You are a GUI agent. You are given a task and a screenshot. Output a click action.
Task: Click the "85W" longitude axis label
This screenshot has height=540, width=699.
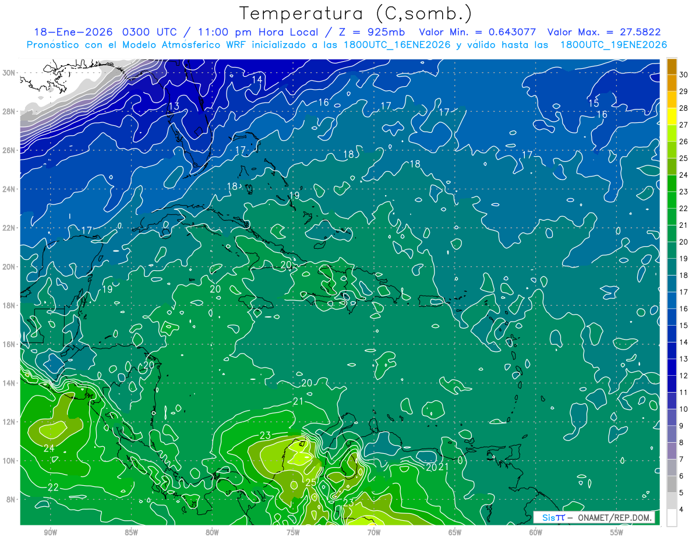tap(131, 532)
